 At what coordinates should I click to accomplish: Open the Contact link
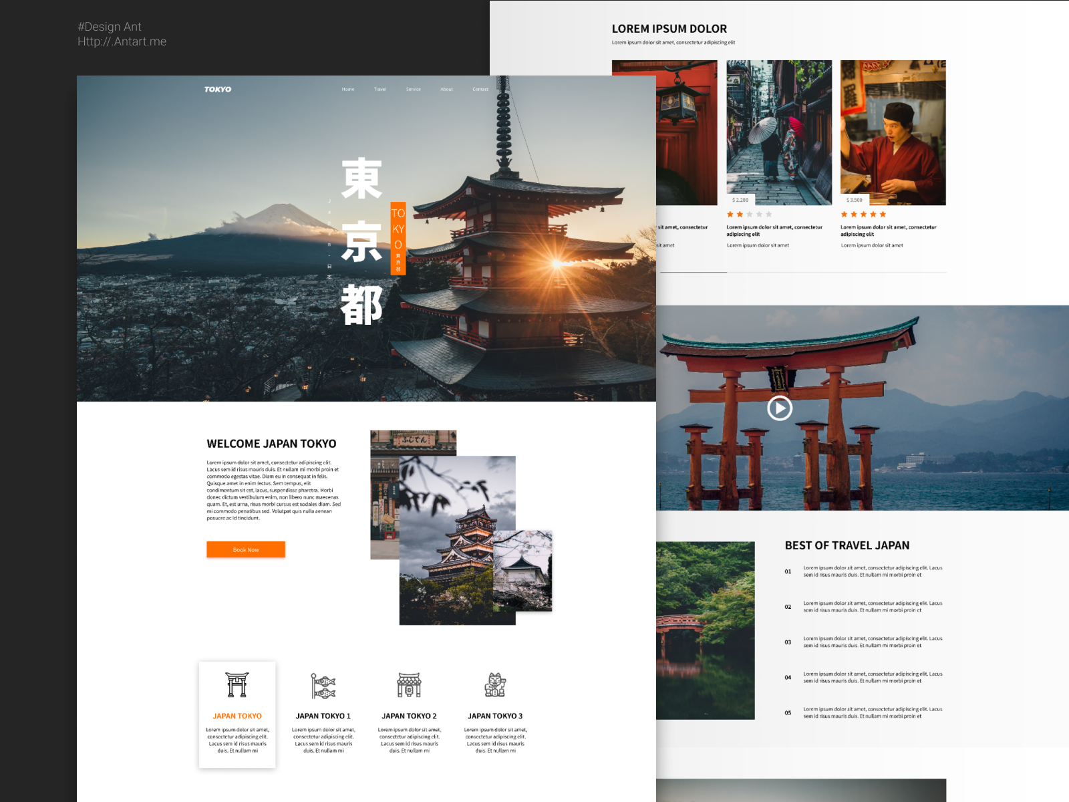[x=480, y=89]
